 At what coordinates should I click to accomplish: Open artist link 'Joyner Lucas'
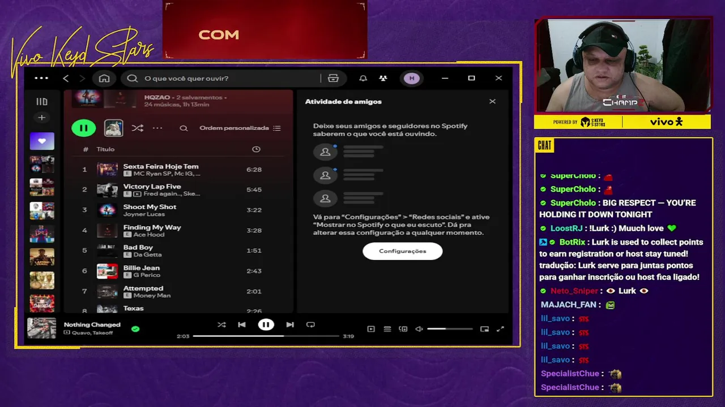pyautogui.click(x=144, y=214)
